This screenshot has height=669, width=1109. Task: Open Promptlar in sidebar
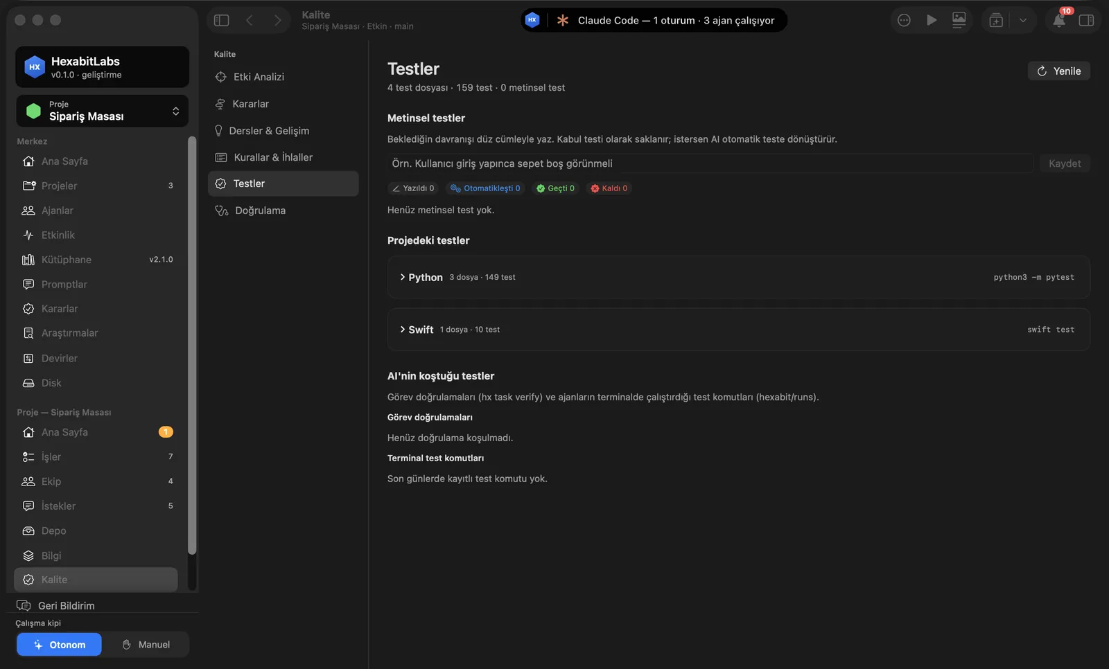97,285
